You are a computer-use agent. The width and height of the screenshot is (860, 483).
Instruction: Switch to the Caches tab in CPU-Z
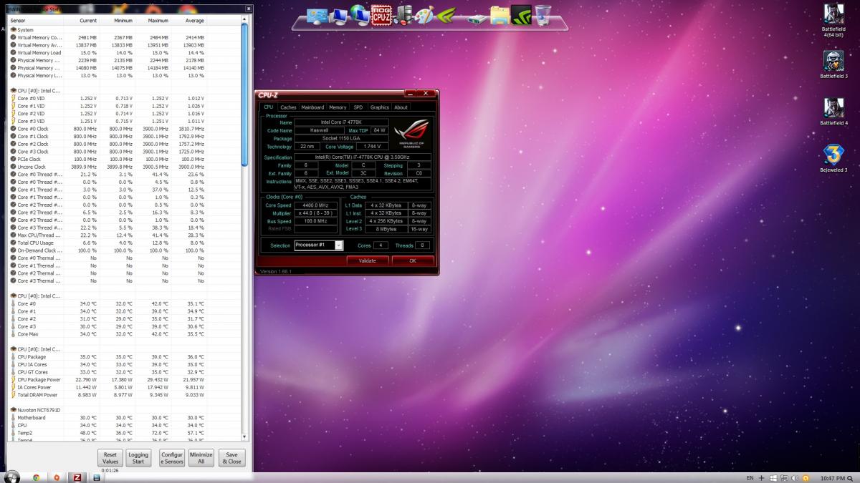point(288,107)
